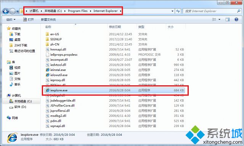Click 新建文件夹 toolbar button
This screenshot has height=146, width=244.
48,19
